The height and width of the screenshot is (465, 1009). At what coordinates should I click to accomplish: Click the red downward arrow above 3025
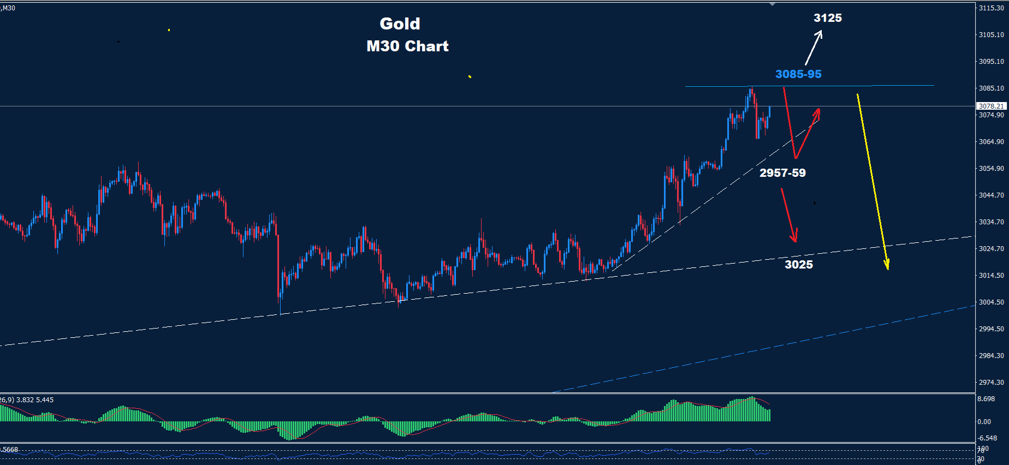788,214
